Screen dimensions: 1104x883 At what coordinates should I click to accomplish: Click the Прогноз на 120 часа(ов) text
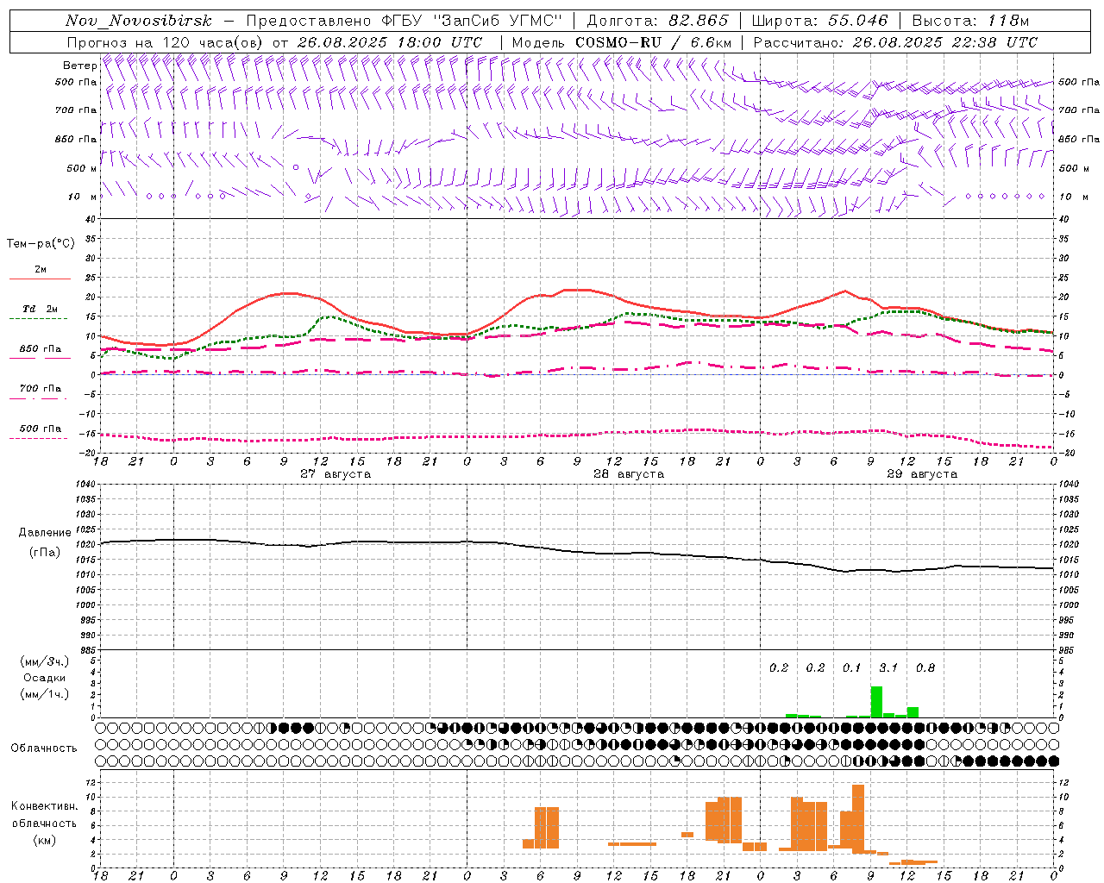click(x=166, y=42)
